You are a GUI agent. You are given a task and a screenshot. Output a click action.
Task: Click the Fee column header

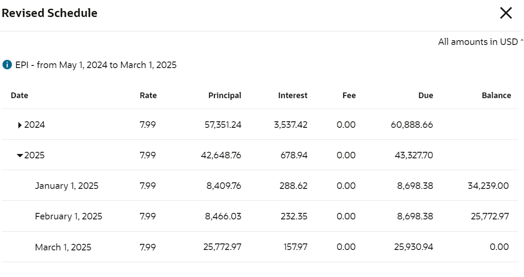point(349,96)
